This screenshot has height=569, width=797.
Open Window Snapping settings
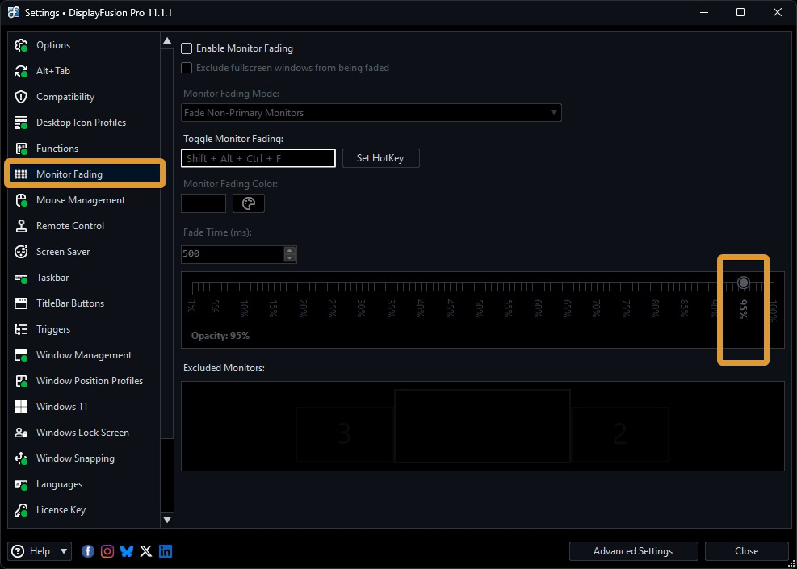[84, 458]
